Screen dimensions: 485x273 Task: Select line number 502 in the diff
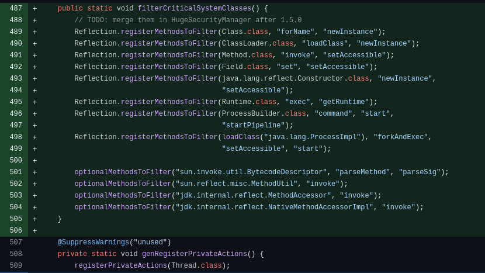pos(16,184)
